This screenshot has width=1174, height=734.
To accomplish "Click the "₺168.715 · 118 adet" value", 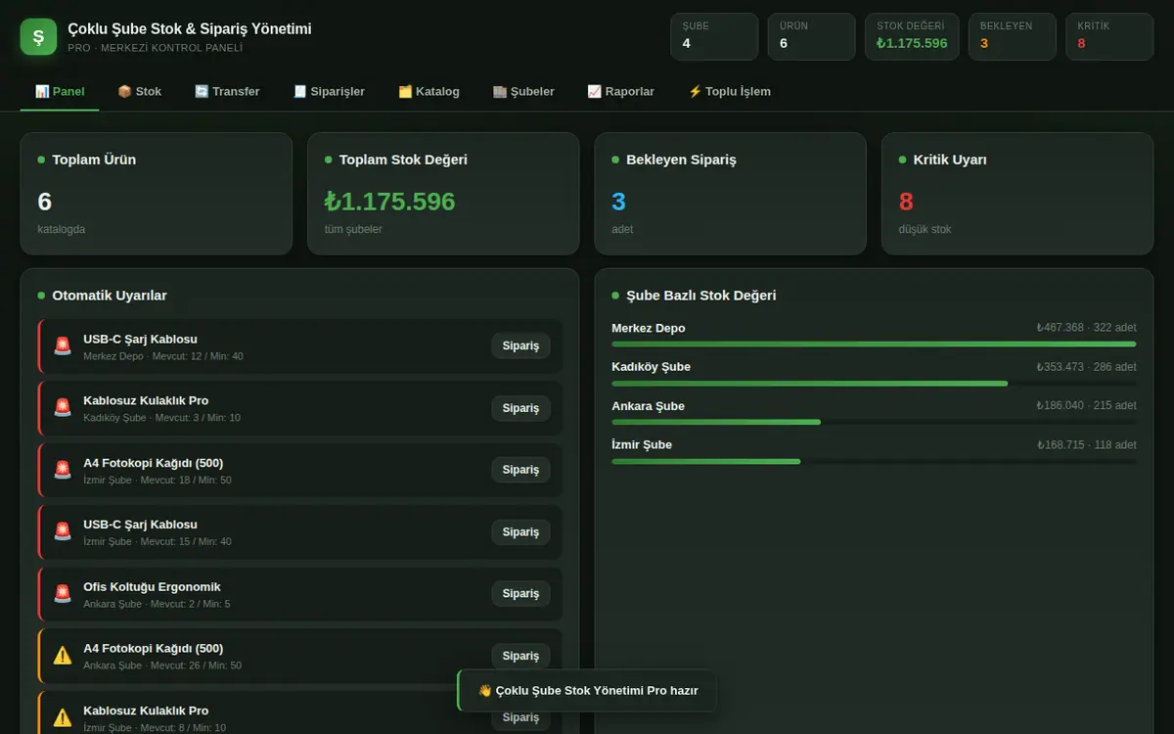I will point(1086,444).
